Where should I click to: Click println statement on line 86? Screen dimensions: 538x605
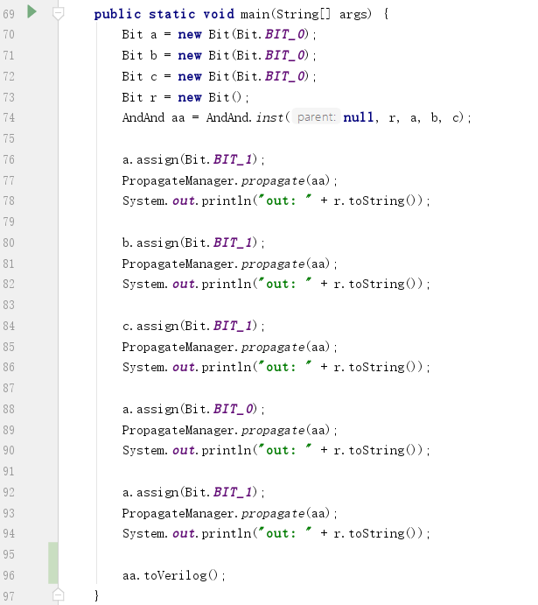click(276, 367)
